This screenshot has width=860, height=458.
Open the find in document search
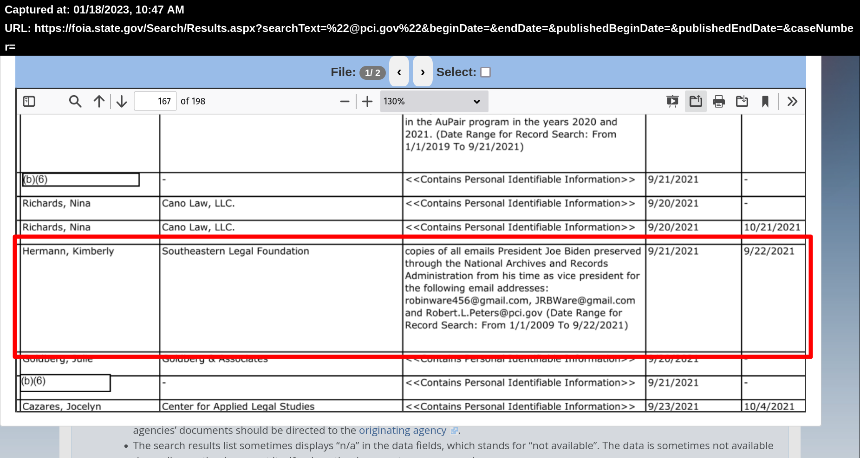click(75, 101)
